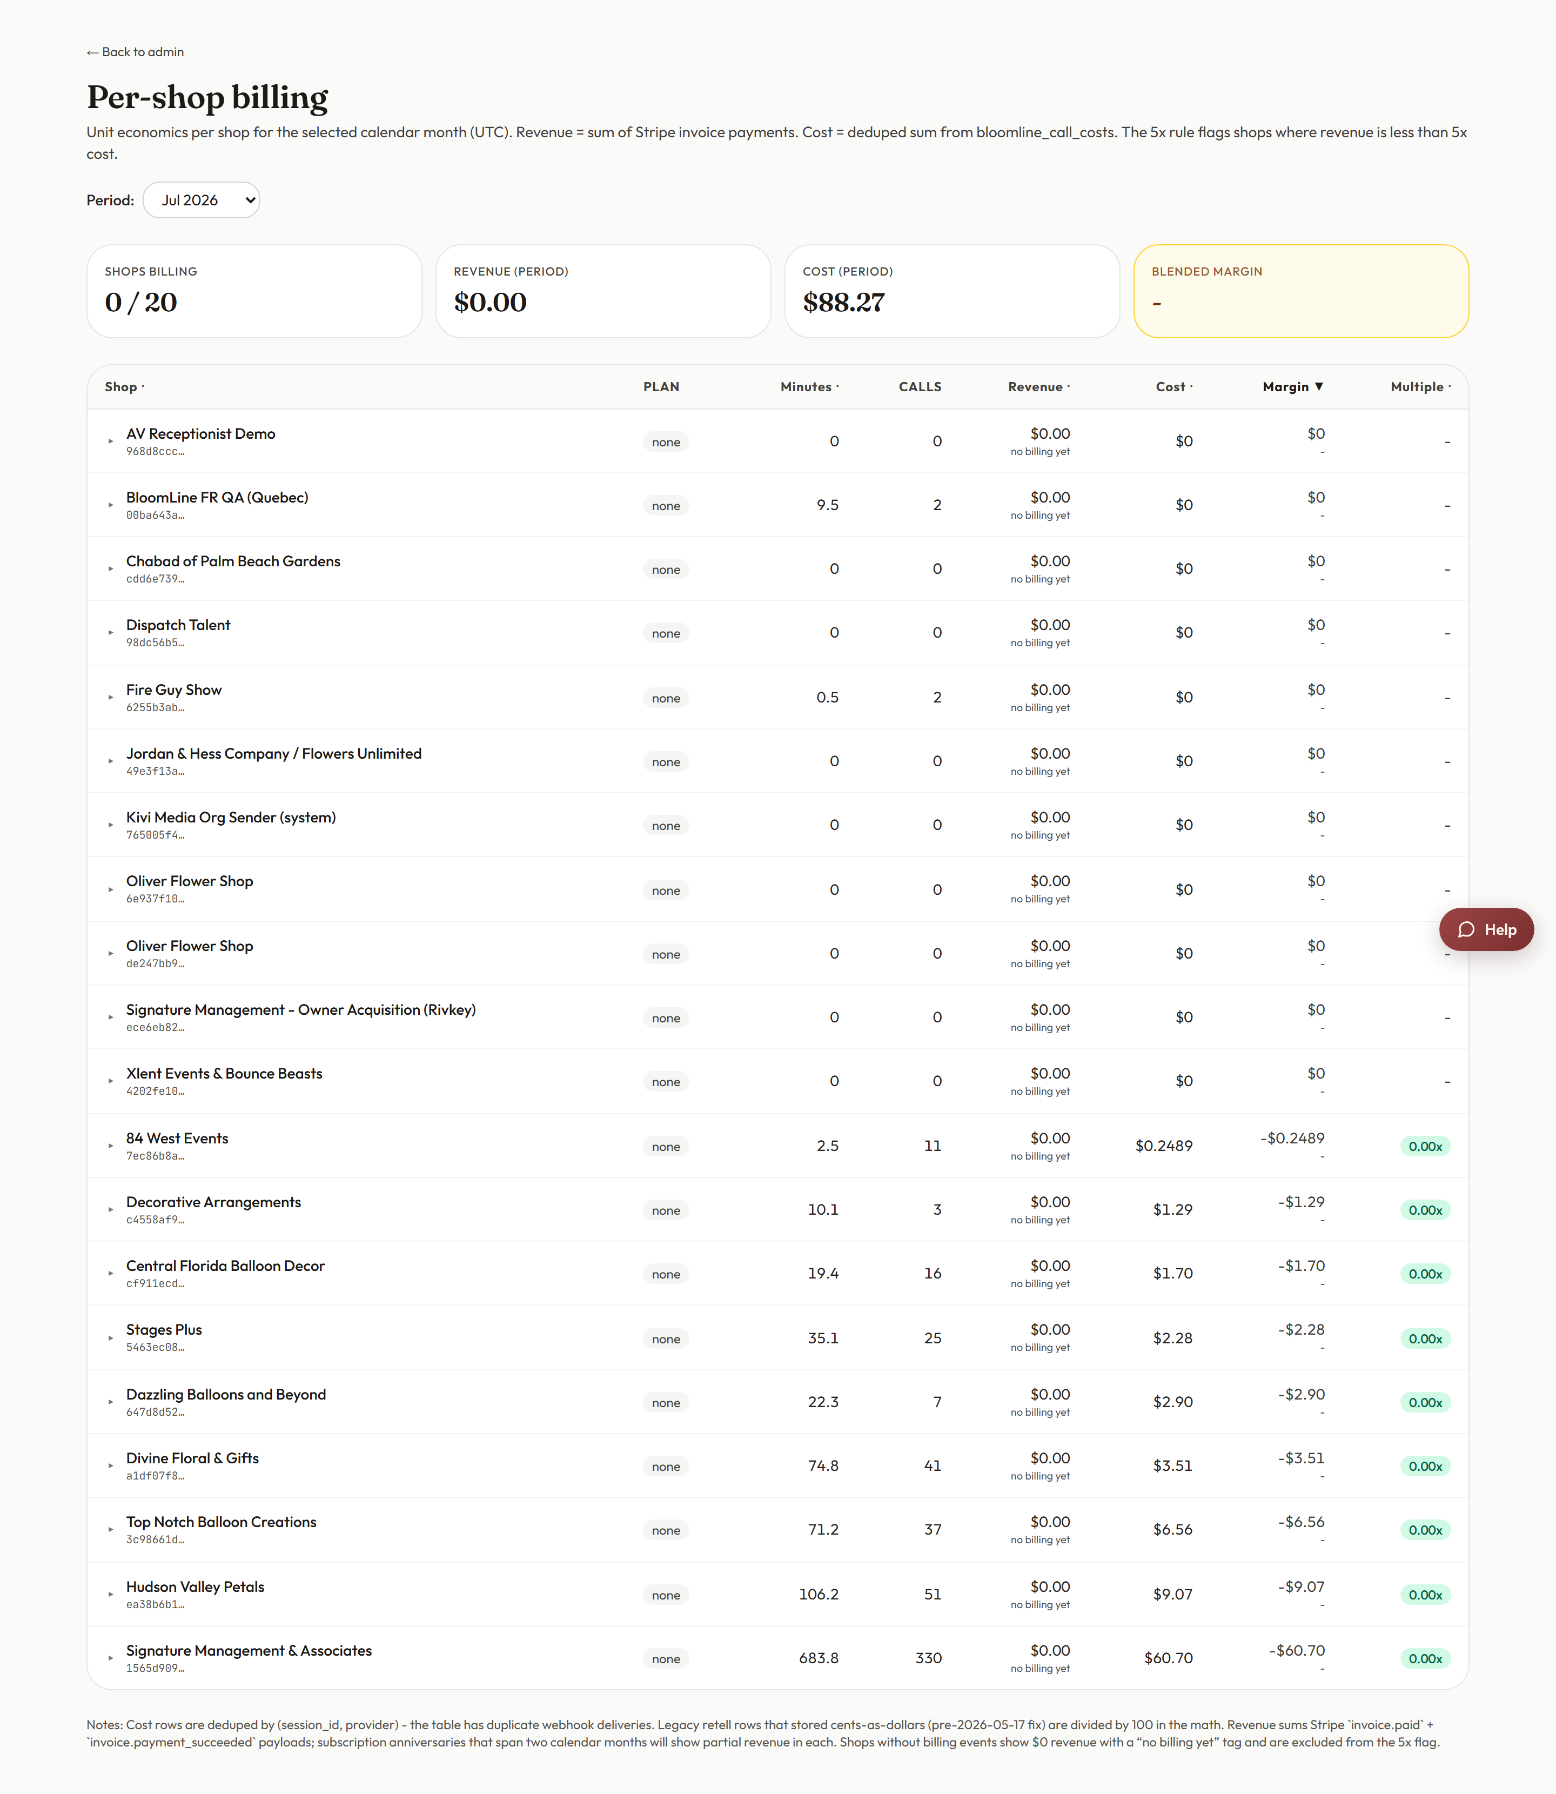Open the Period month dropdown
The width and height of the screenshot is (1556, 1794).
coord(202,200)
